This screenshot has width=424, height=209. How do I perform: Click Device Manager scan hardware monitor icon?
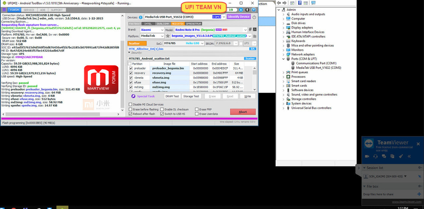[314, 3]
